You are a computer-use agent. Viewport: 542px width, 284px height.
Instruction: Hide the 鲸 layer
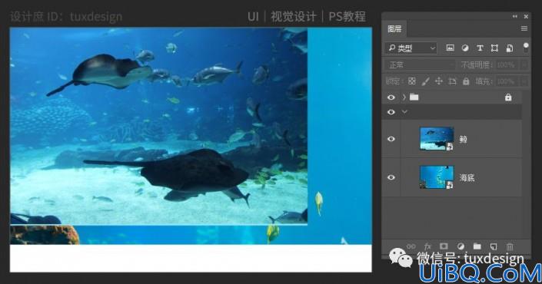391,139
